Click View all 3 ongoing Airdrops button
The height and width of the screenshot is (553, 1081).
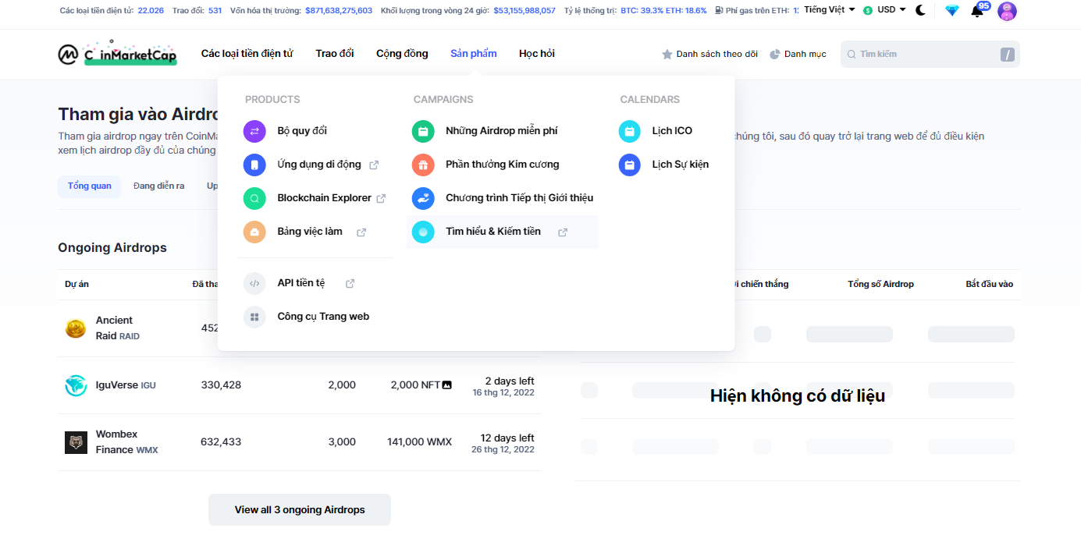point(300,510)
